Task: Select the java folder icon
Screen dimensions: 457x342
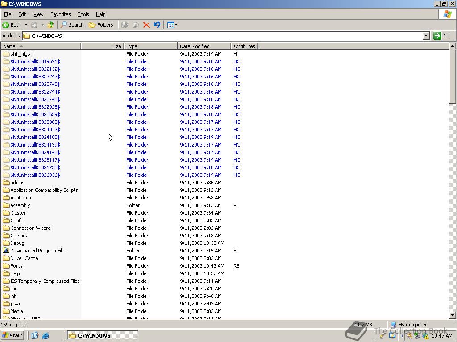Action: click(x=6, y=303)
